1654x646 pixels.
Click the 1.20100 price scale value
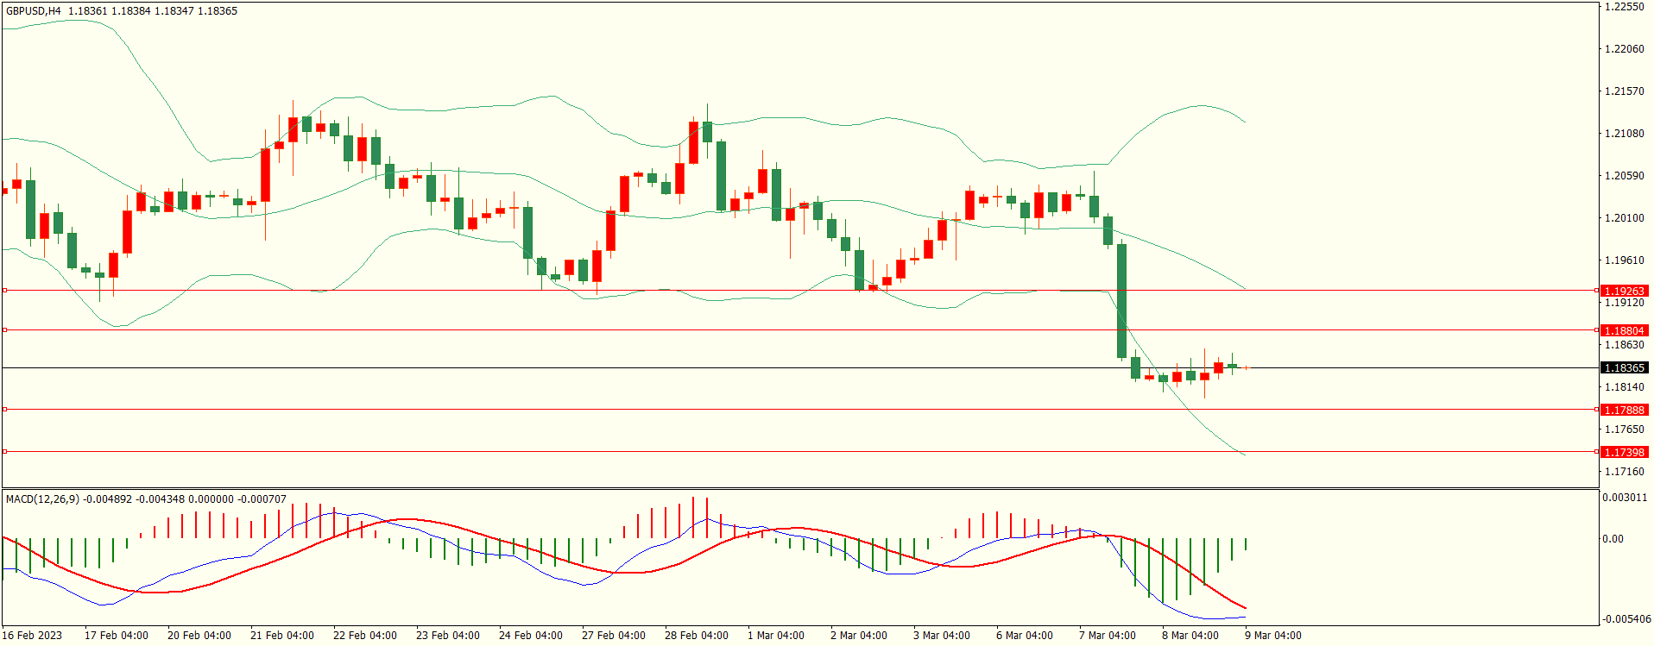click(x=1624, y=218)
